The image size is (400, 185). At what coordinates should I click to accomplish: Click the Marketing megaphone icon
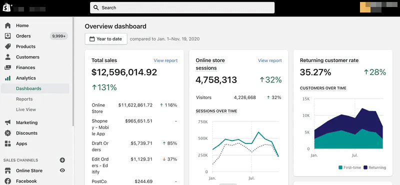[x=8, y=122]
